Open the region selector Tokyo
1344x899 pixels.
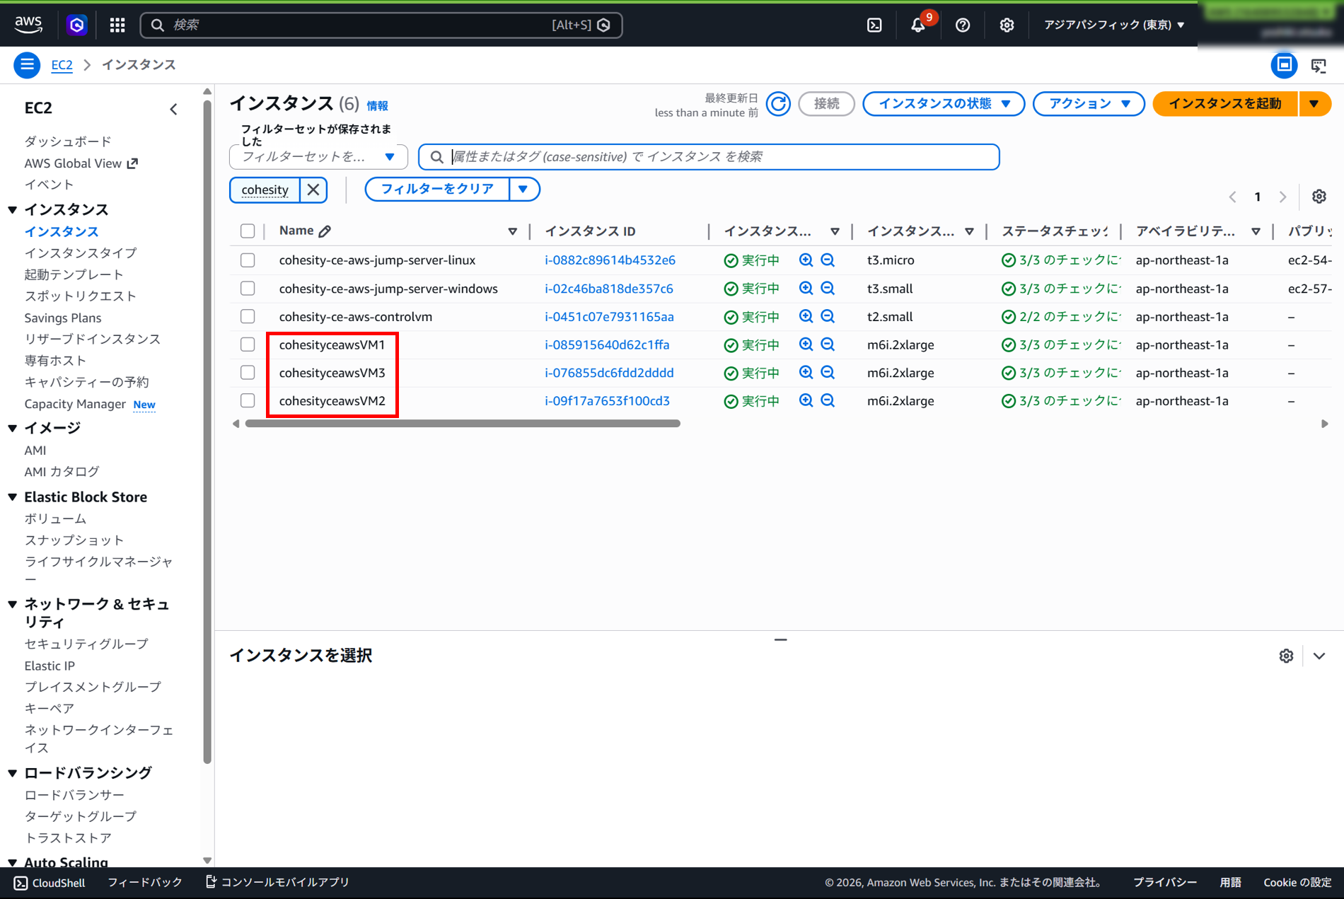point(1114,25)
